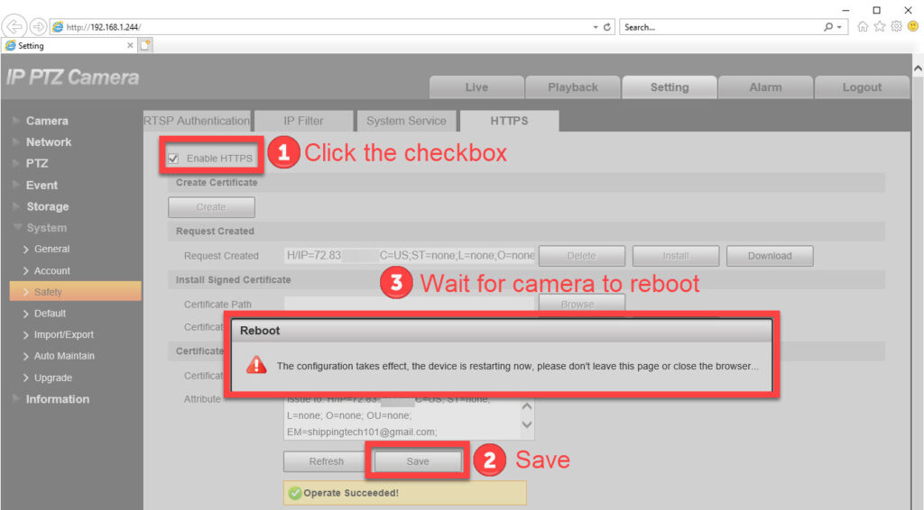
Task: Expand the Network menu in sidebar
Action: [49, 142]
